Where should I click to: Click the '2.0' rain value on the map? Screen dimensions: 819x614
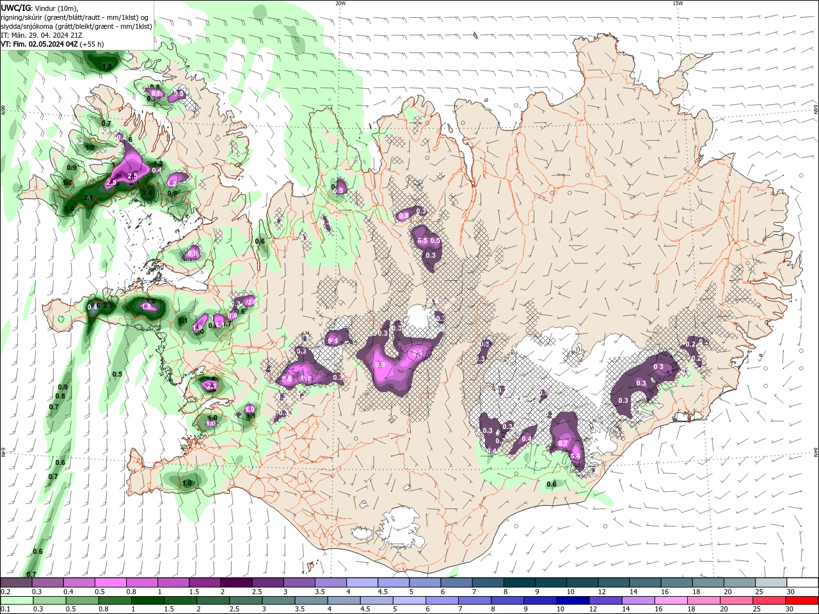pyautogui.click(x=147, y=193)
